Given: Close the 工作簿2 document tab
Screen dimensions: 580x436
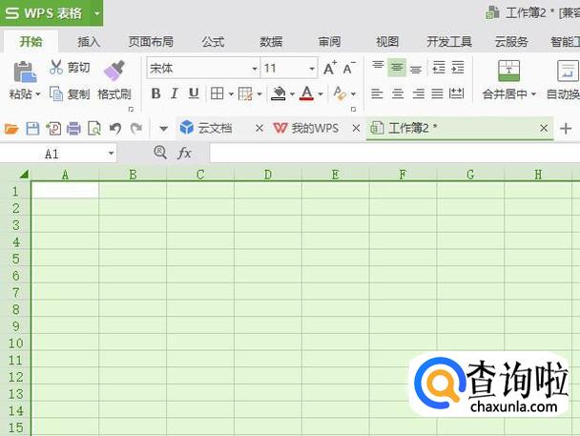Looking at the screenshot, I should pos(544,129).
